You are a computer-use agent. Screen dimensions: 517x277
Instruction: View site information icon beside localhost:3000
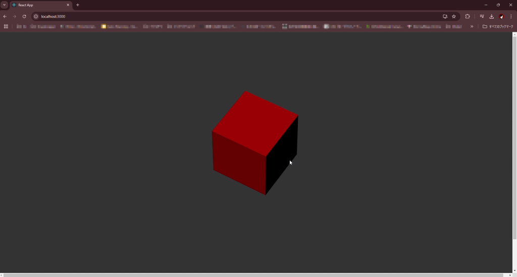click(x=36, y=16)
